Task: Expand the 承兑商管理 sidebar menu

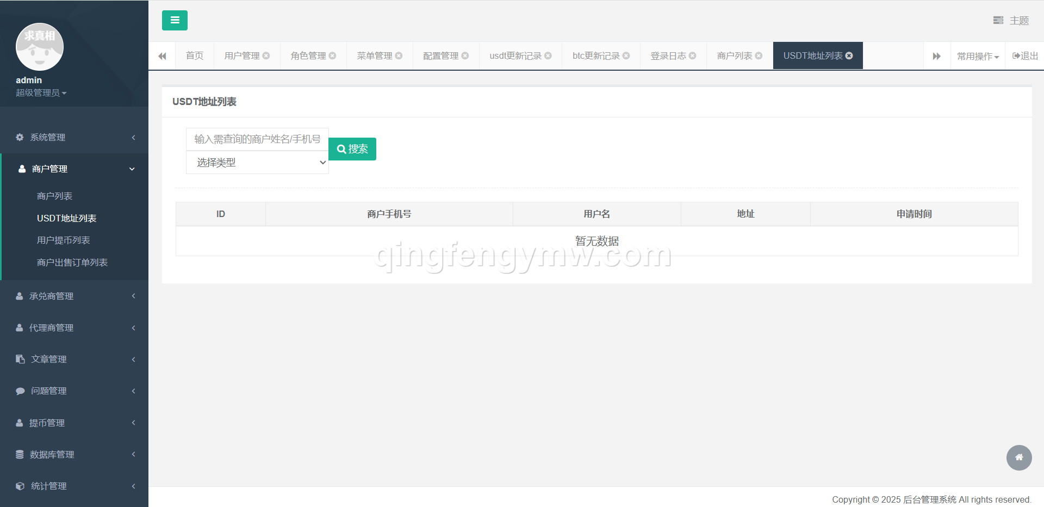Action: click(x=74, y=296)
